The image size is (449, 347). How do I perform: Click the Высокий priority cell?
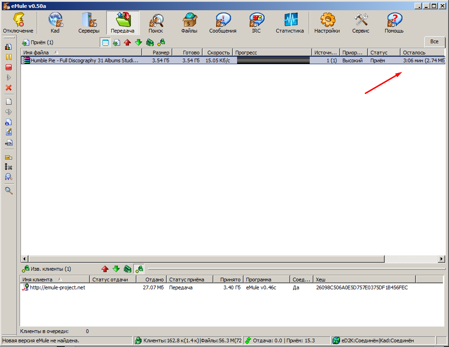pos(353,60)
